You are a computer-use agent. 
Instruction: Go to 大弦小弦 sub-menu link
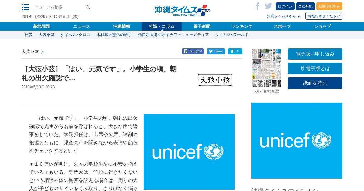coord(46,35)
